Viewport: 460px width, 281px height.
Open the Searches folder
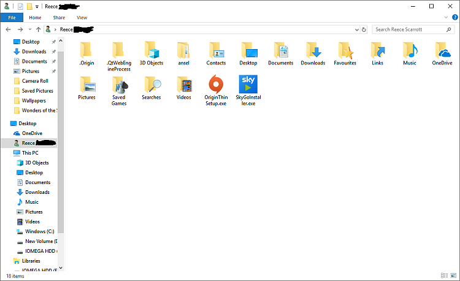(x=151, y=88)
